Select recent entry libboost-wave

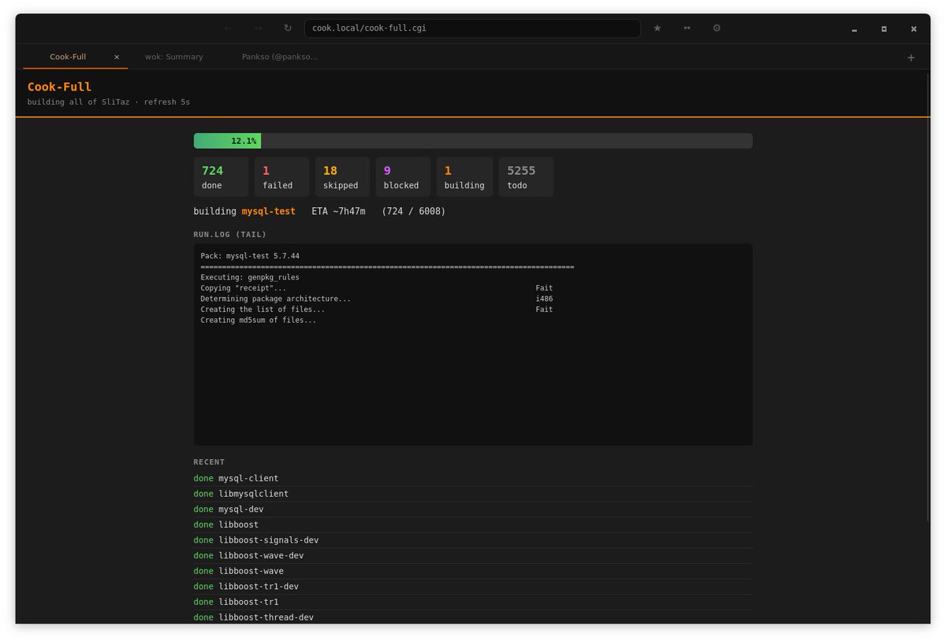coord(473,571)
